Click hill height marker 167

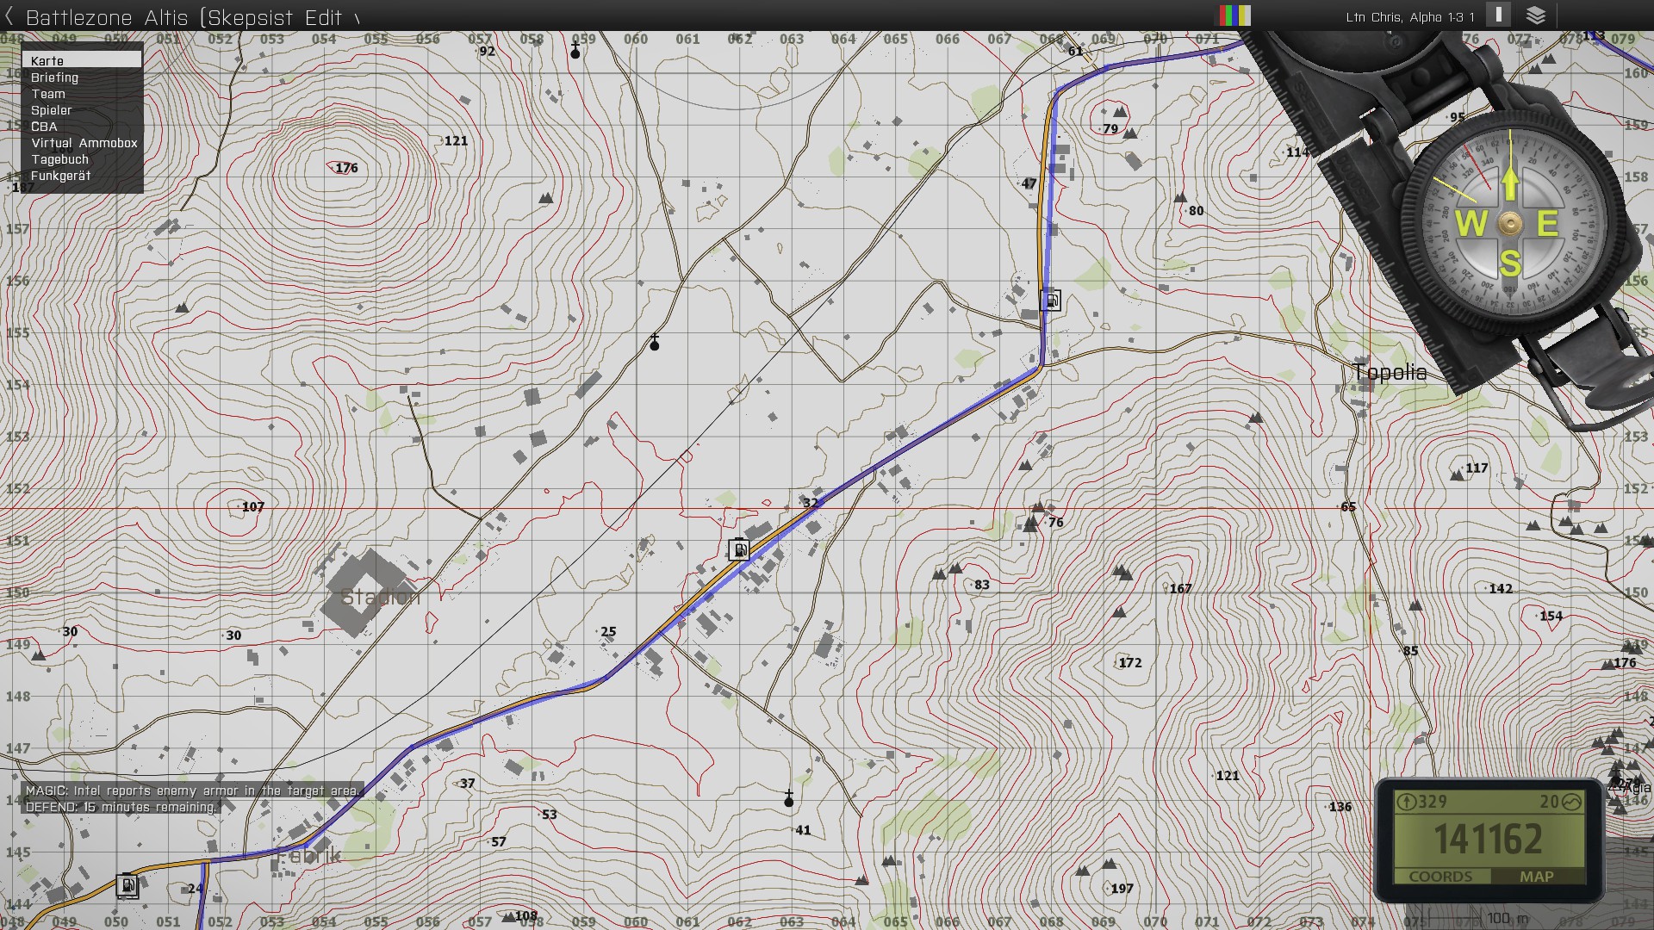point(1180,589)
